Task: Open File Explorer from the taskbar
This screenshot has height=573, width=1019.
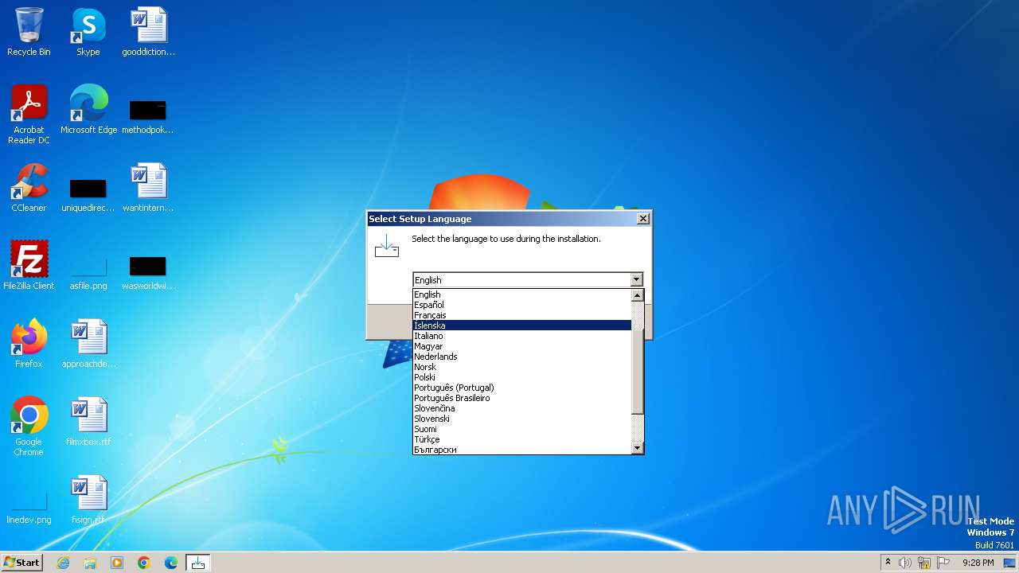Action: [x=90, y=563]
